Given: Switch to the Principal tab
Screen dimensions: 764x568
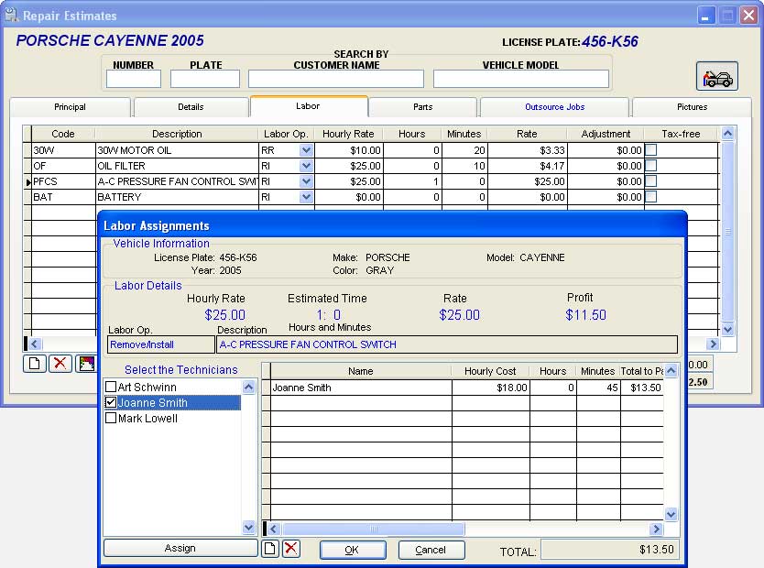Looking at the screenshot, I should [71, 107].
